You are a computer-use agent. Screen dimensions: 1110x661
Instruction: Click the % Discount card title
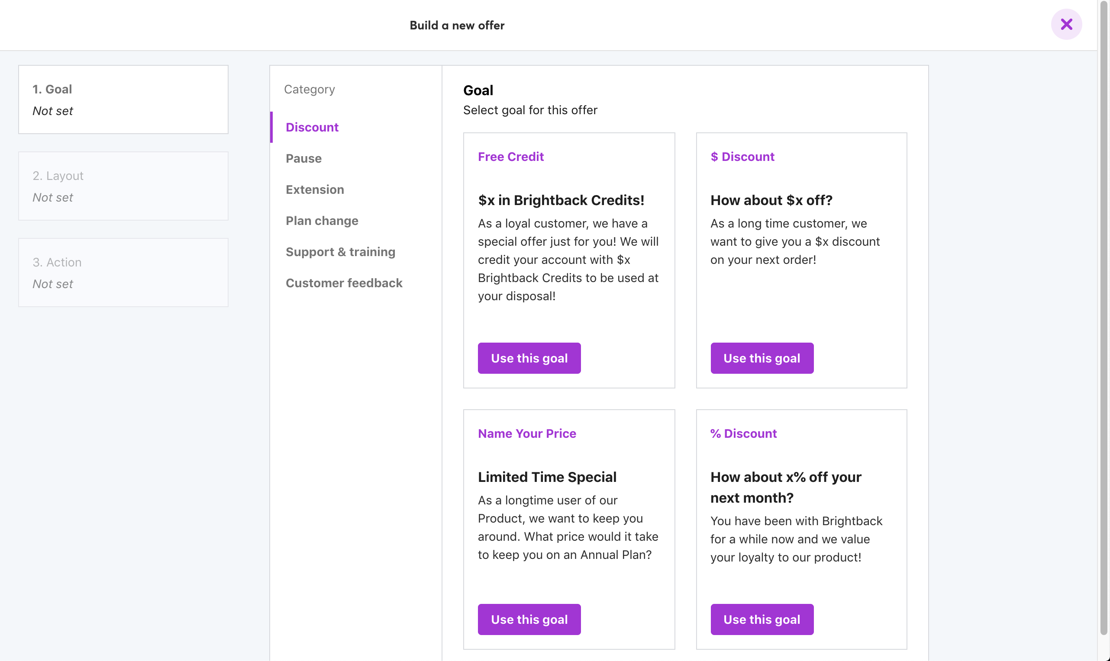tap(743, 433)
